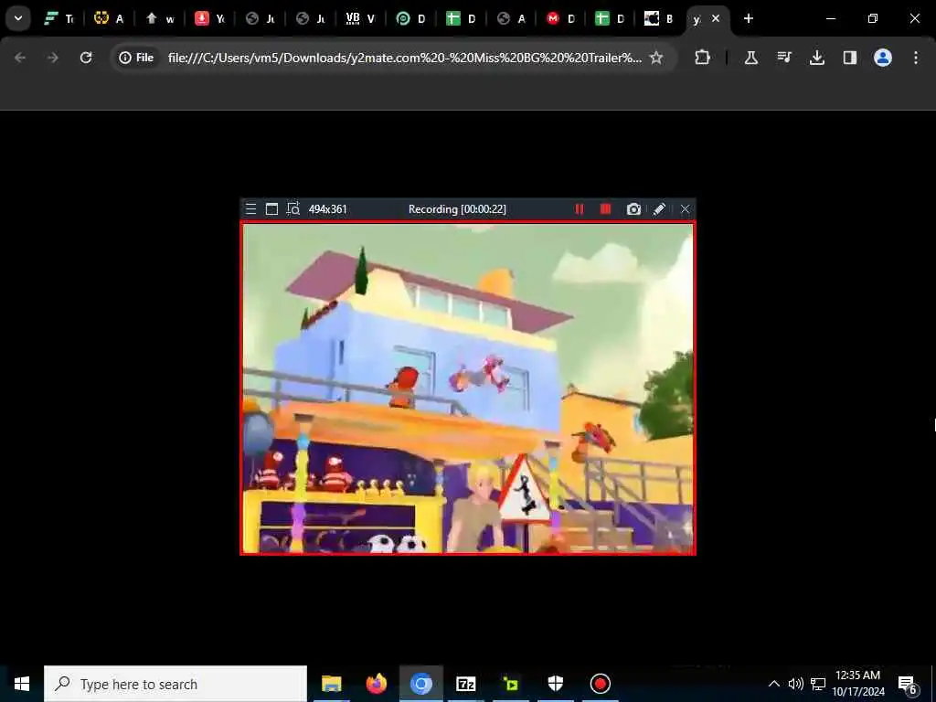The image size is (936, 702).
Task: Switch to the B tab beside the active tab
Action: pyautogui.click(x=660, y=18)
